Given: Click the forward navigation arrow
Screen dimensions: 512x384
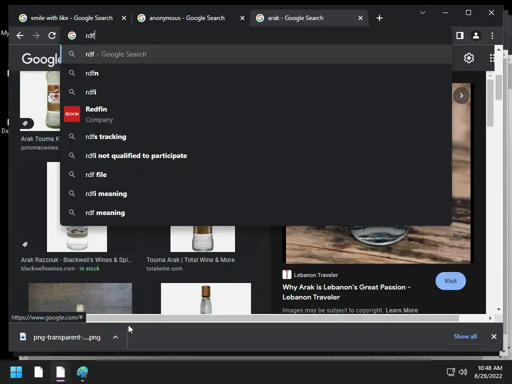Looking at the screenshot, I should tap(36, 35).
